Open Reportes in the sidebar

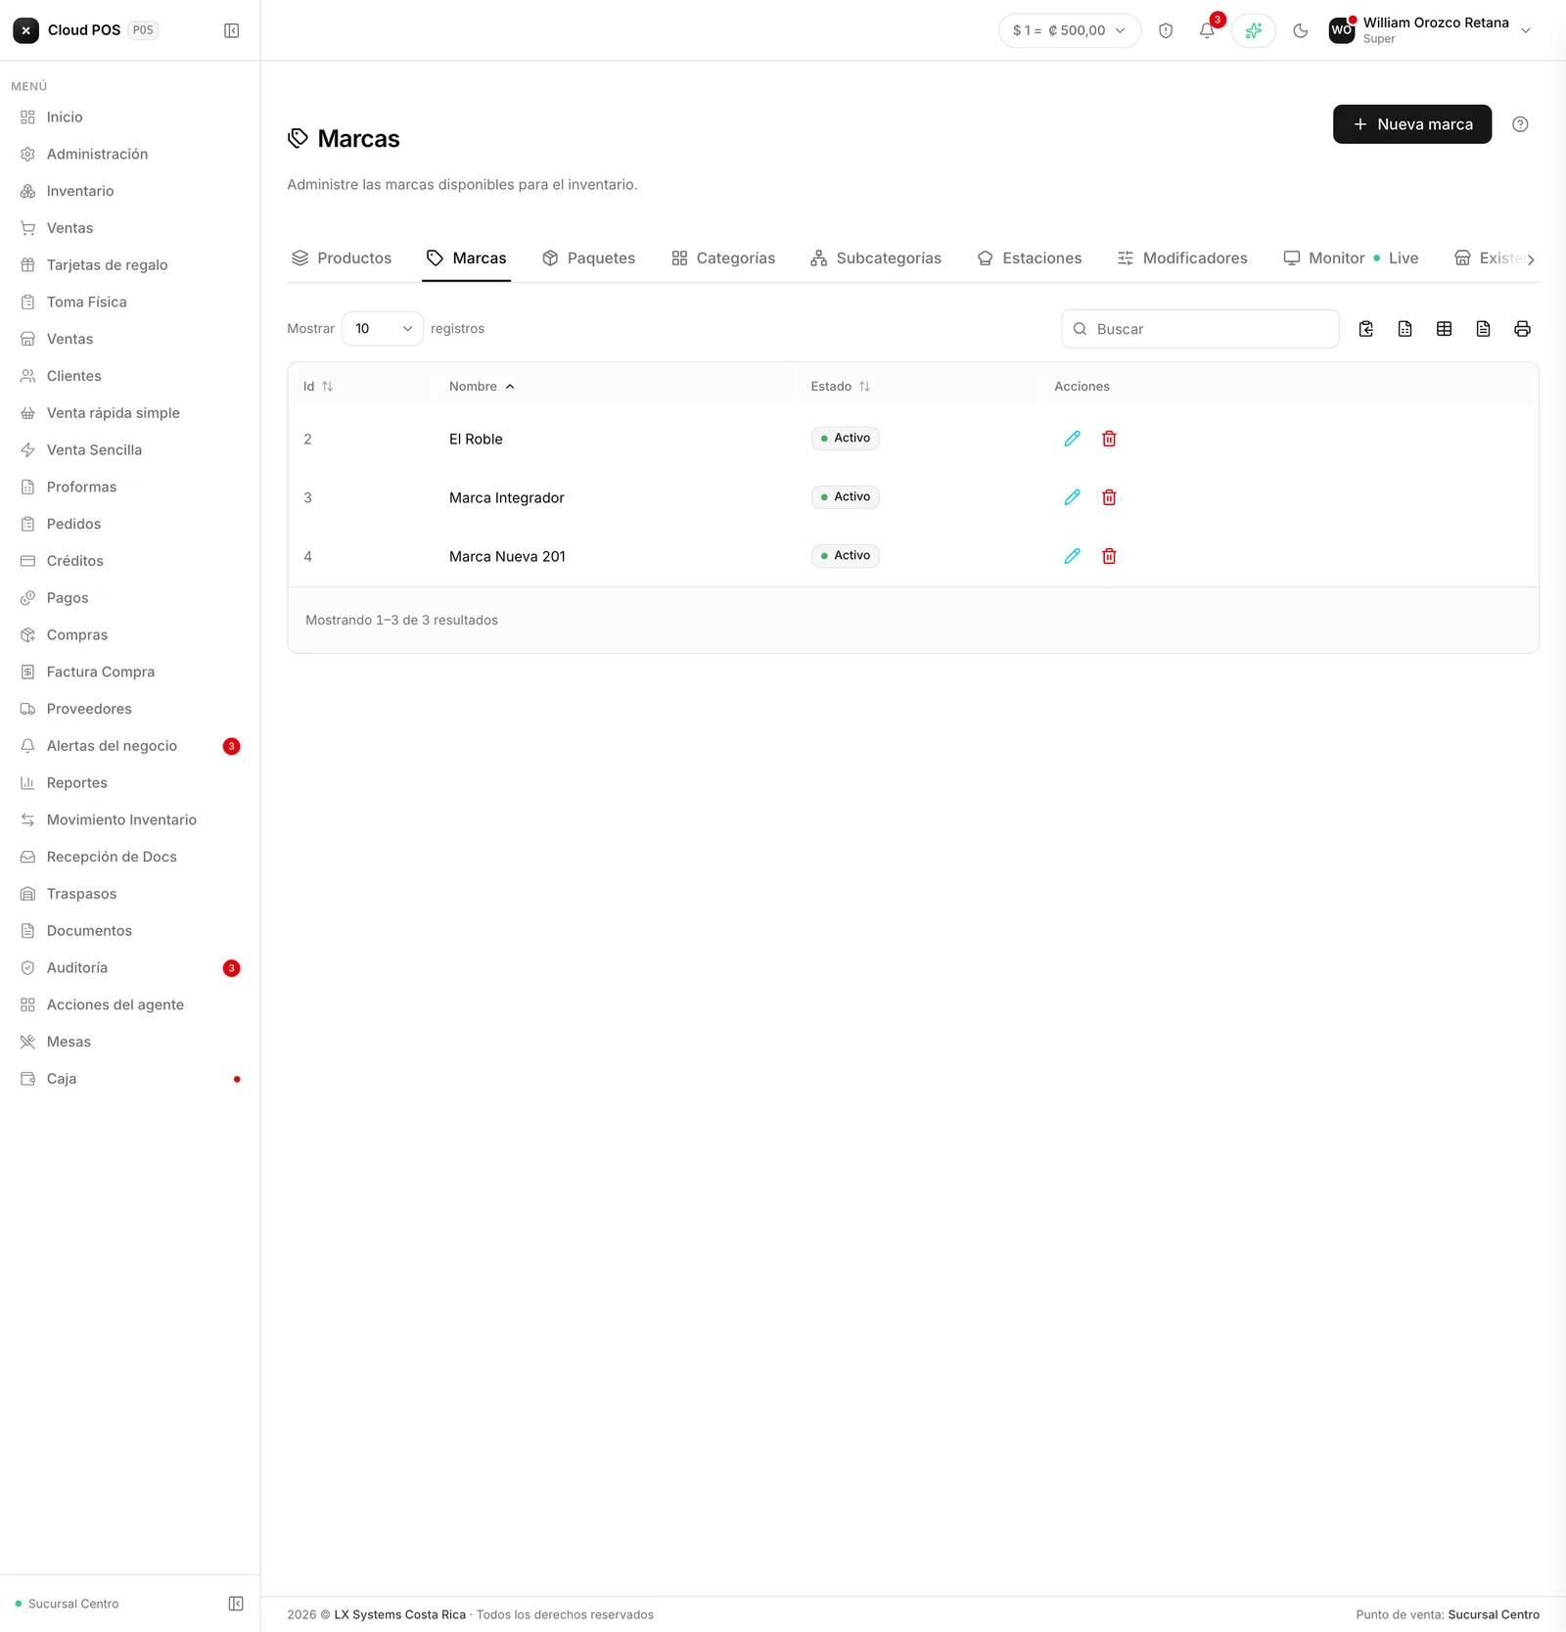(129, 783)
